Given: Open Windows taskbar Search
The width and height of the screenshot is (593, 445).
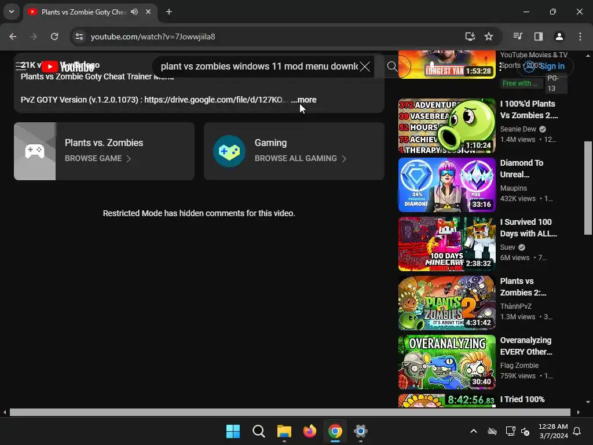Looking at the screenshot, I should pyautogui.click(x=259, y=431).
